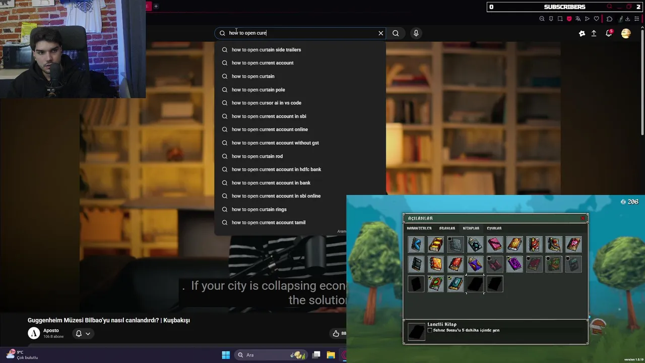The image size is (645, 363).
Task: Click the Windows taskbar Ara search box
Action: 270,355
